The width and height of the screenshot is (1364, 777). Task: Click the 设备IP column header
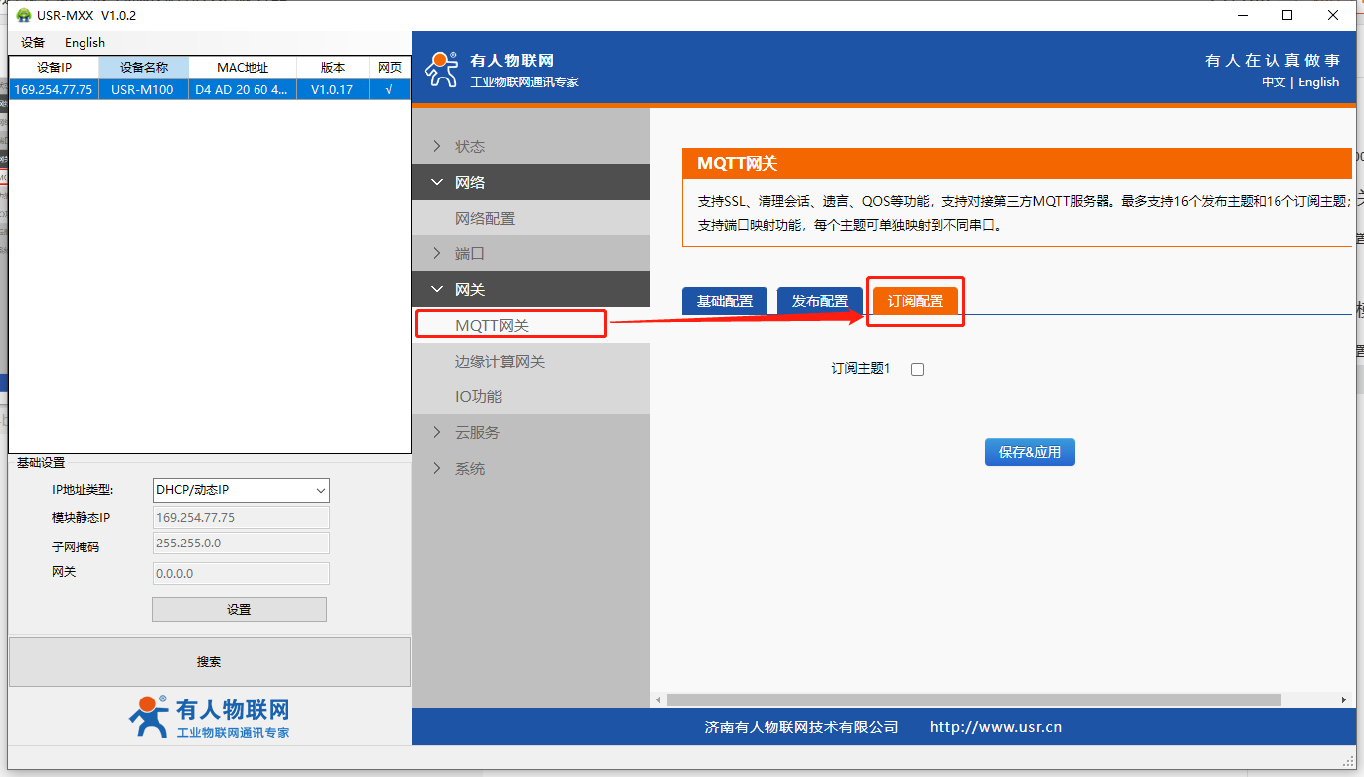pyautogui.click(x=54, y=68)
